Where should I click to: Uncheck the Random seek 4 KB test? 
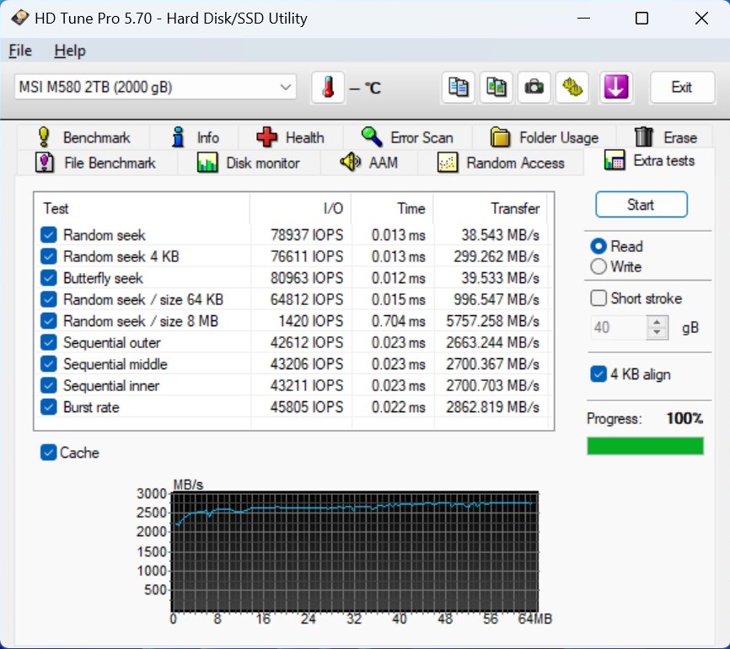click(49, 256)
